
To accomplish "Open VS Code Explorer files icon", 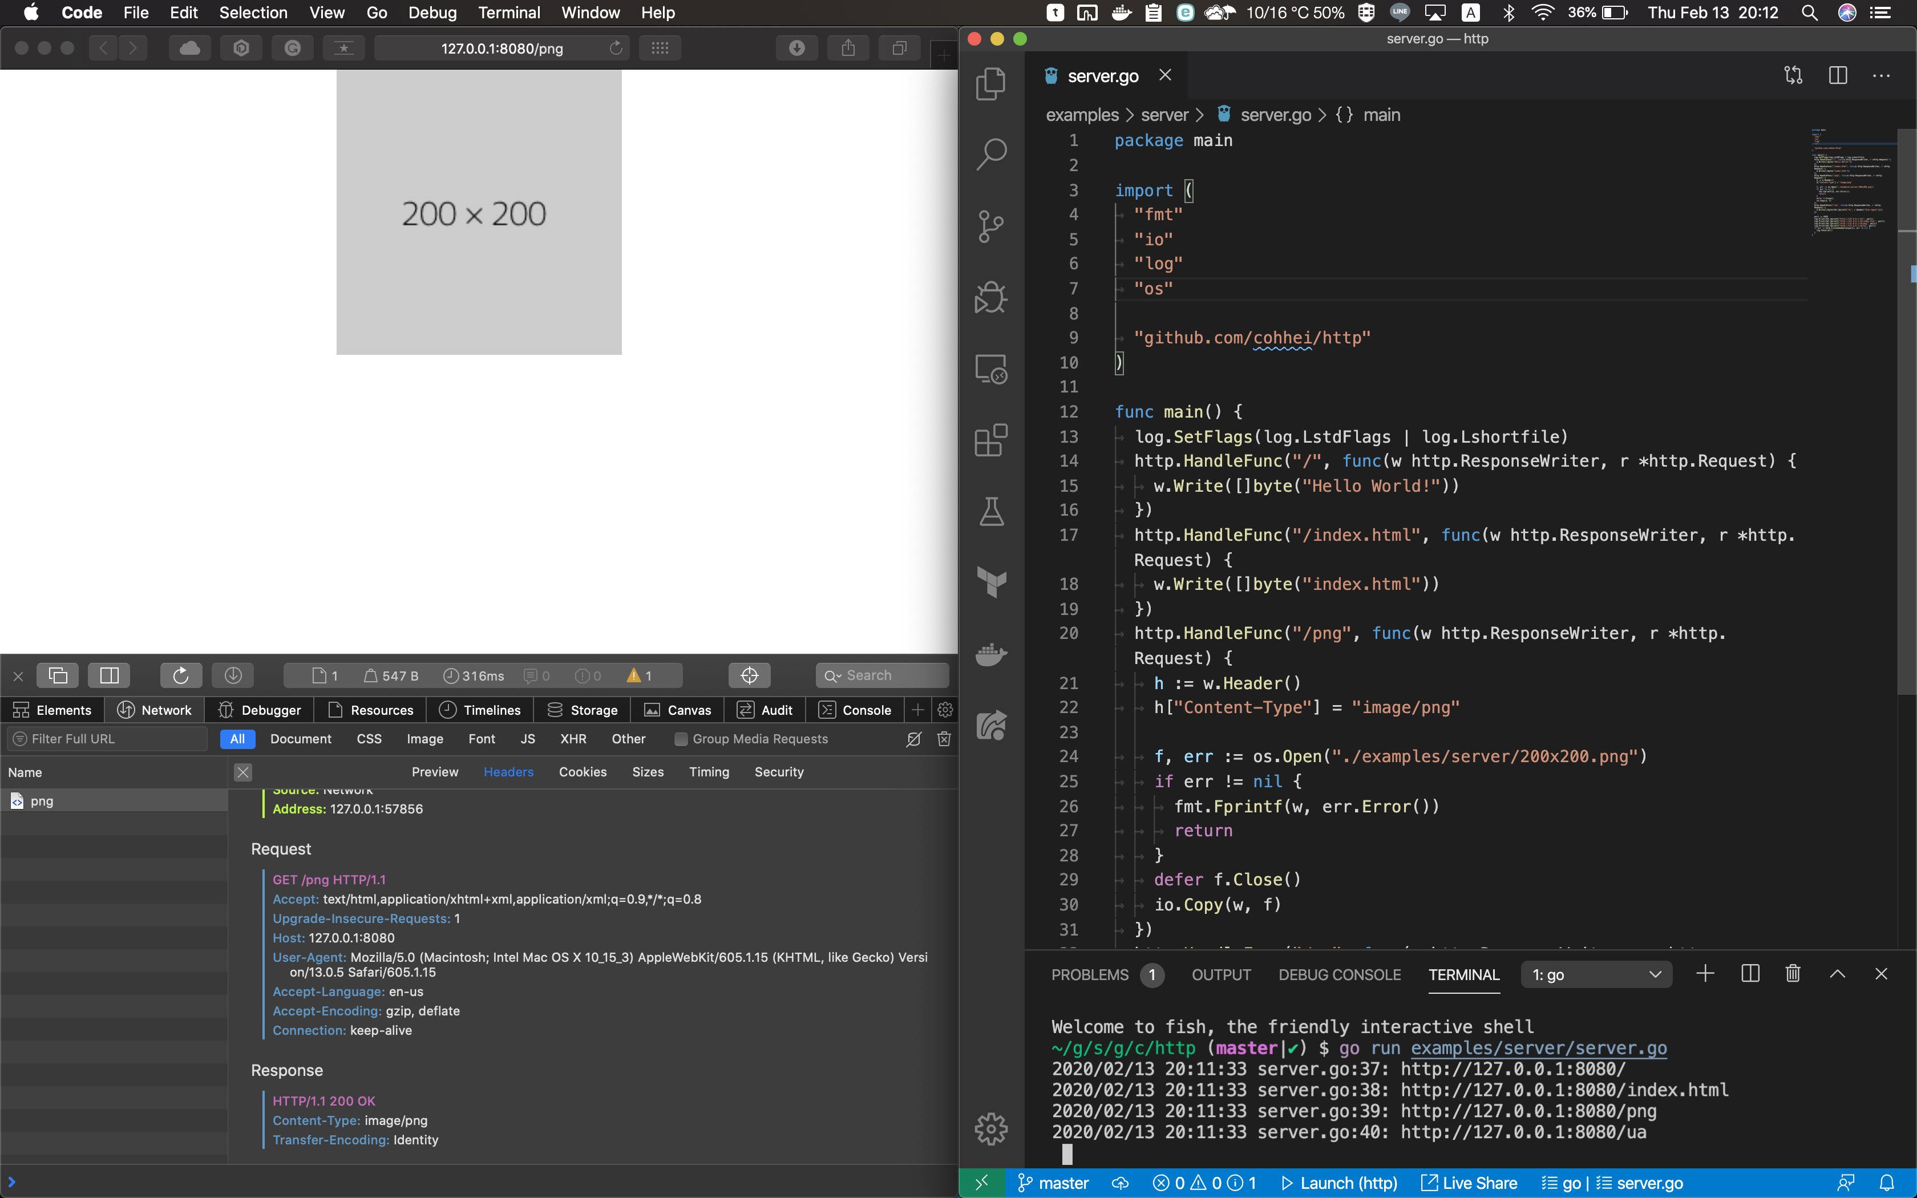I will pyautogui.click(x=991, y=83).
